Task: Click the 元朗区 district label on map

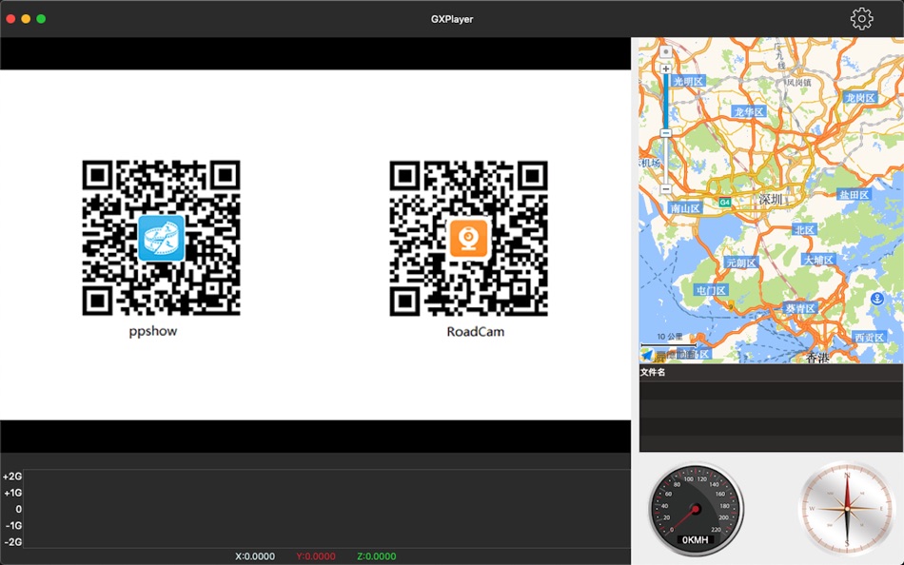Action: click(x=741, y=263)
